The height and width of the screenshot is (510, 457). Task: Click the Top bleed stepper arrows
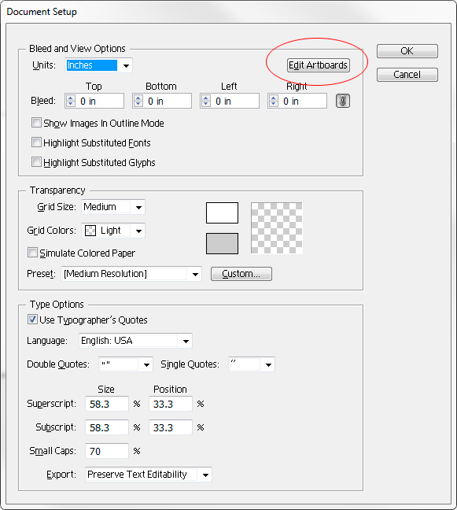71,101
